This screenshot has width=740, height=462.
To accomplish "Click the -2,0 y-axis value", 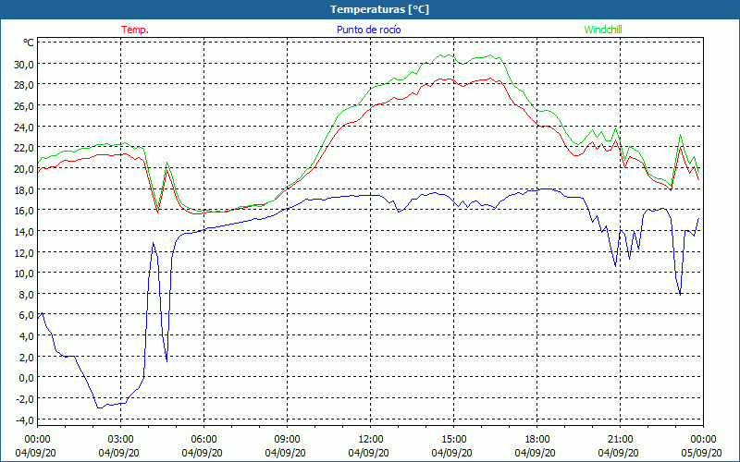I will (x=25, y=399).
